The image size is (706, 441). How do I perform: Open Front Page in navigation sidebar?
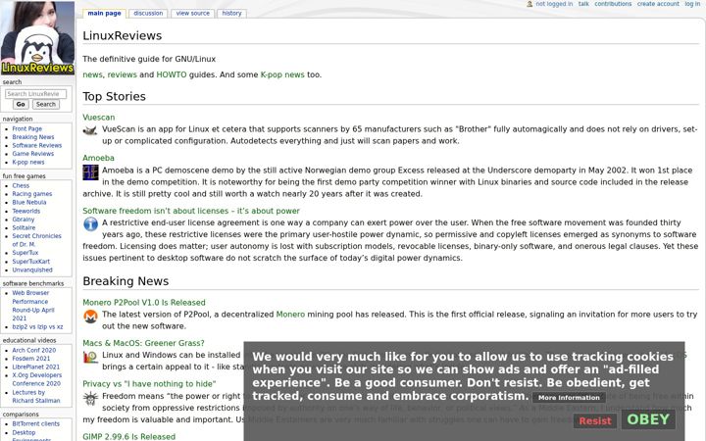pyautogui.click(x=27, y=128)
